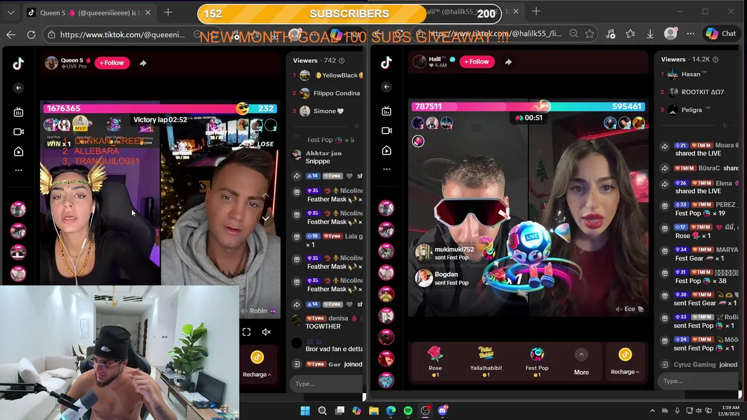
Task: Open new tab in right browser window
Action: click(x=536, y=11)
